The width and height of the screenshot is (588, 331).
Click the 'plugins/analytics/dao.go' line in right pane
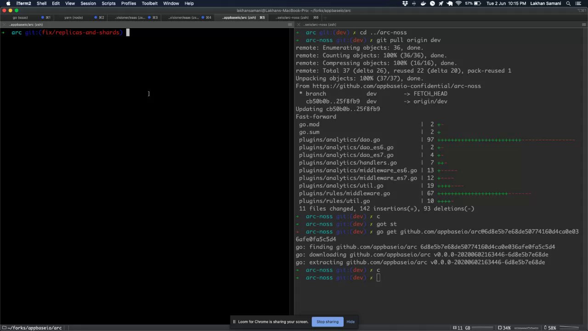coord(436,140)
